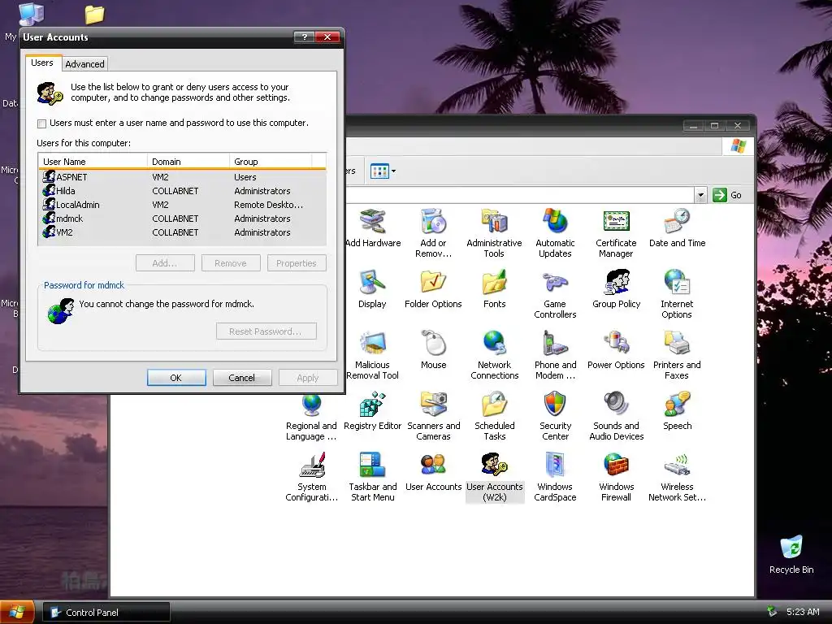Open Folder Options icon
The height and width of the screenshot is (624, 832).
click(433, 289)
